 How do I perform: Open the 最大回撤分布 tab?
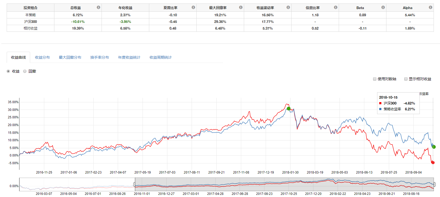(x=70, y=57)
